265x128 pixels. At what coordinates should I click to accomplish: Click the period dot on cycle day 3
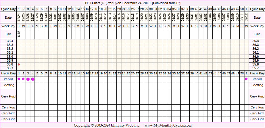click(28, 79)
